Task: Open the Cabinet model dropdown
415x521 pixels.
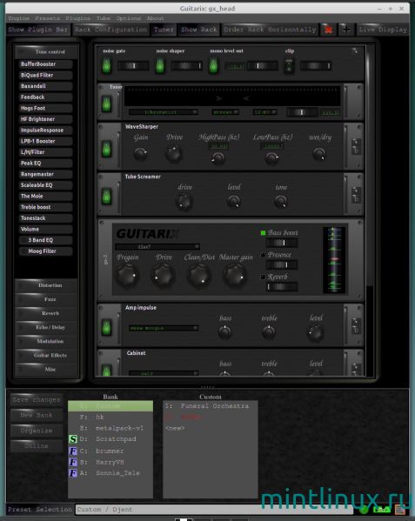Action: coord(164,373)
